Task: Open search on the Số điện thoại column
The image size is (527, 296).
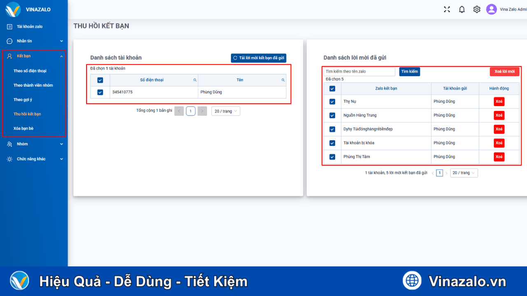Action: coord(195,80)
